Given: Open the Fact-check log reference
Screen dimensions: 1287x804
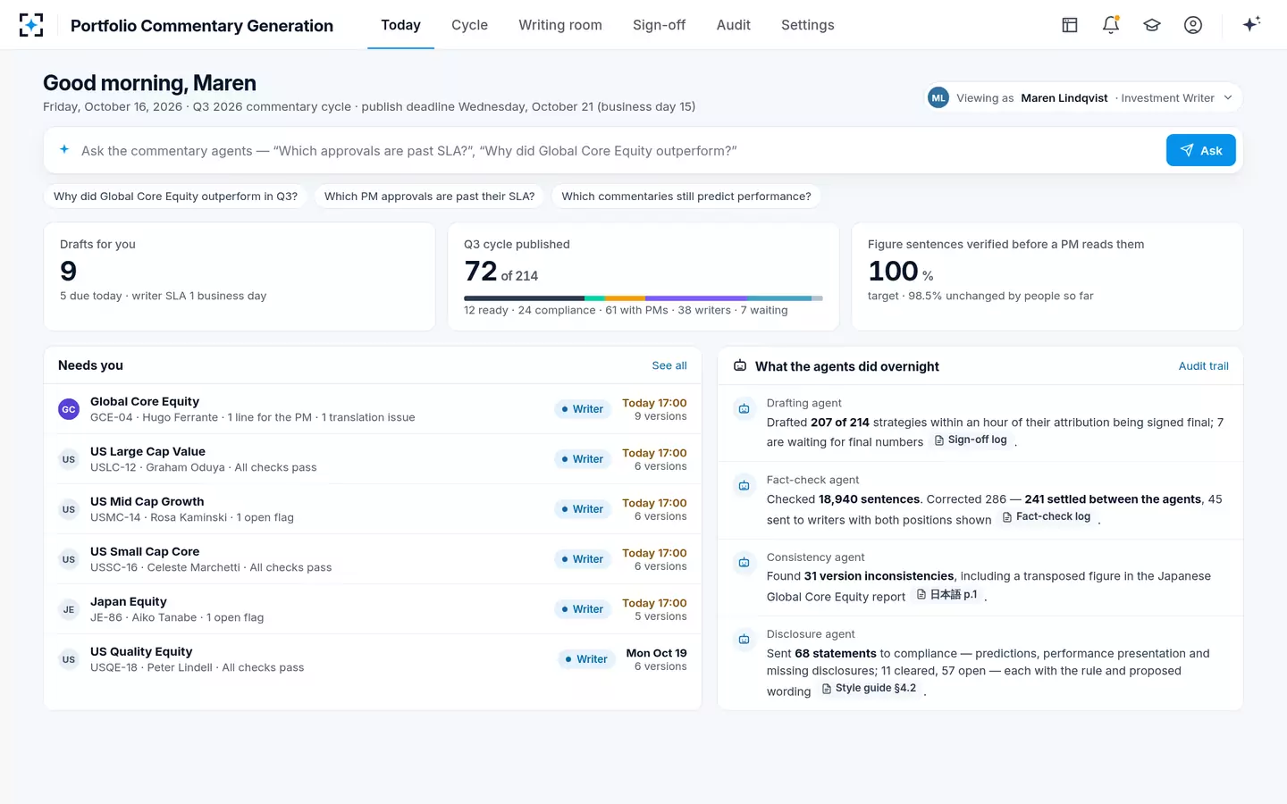Looking at the screenshot, I should (x=1047, y=517).
